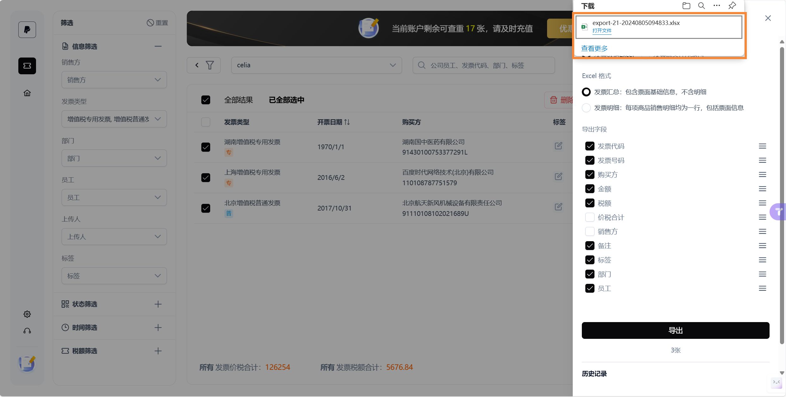Uncheck the 湖南增值税专用发票 row checkbox
The height and width of the screenshot is (397, 786).
[206, 147]
